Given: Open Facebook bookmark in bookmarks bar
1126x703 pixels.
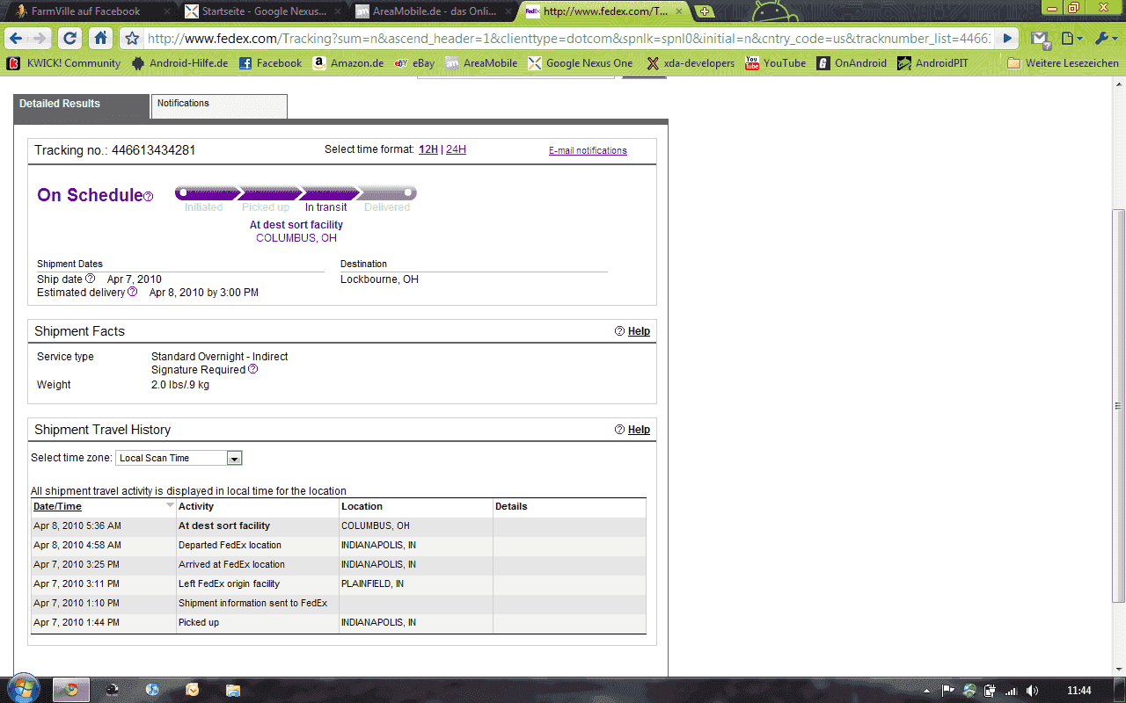Looking at the screenshot, I should point(270,63).
